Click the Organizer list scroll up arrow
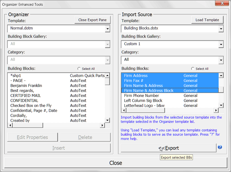231x172 pixels. [x=107, y=76]
